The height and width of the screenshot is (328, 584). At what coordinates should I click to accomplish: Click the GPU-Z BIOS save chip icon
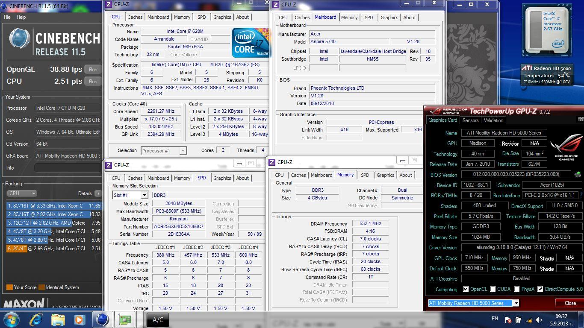578,174
